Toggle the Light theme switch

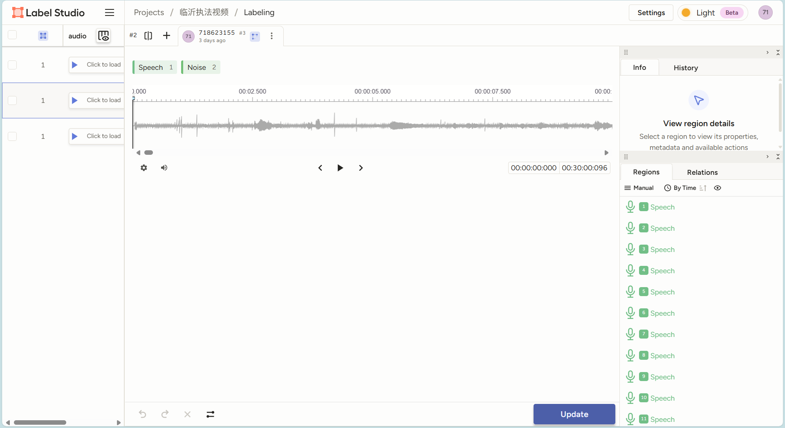click(712, 13)
